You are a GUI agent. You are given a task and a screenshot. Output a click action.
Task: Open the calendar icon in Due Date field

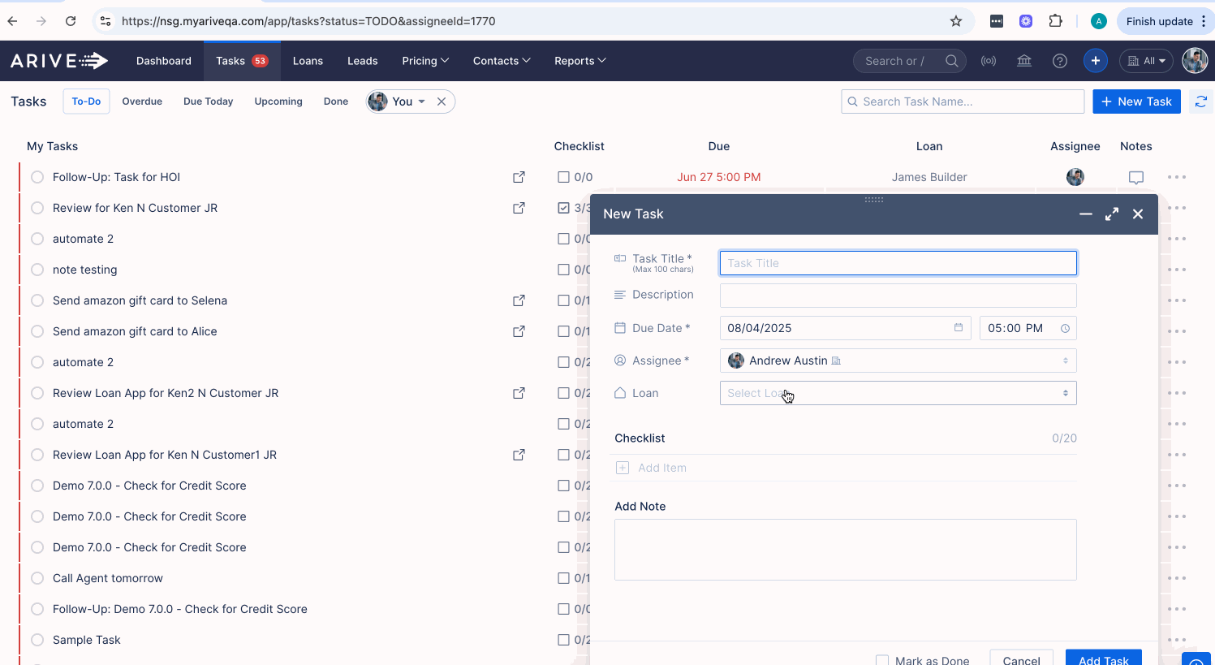click(959, 328)
